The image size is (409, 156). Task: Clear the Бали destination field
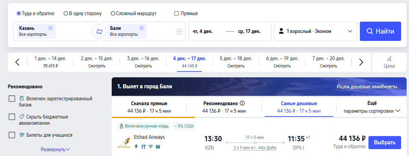coord(142,28)
